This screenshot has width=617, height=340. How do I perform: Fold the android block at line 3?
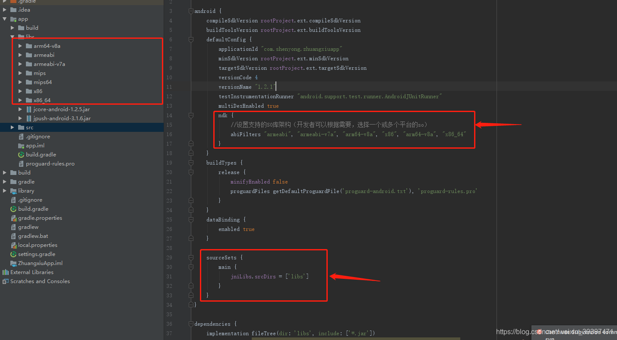[x=191, y=11]
